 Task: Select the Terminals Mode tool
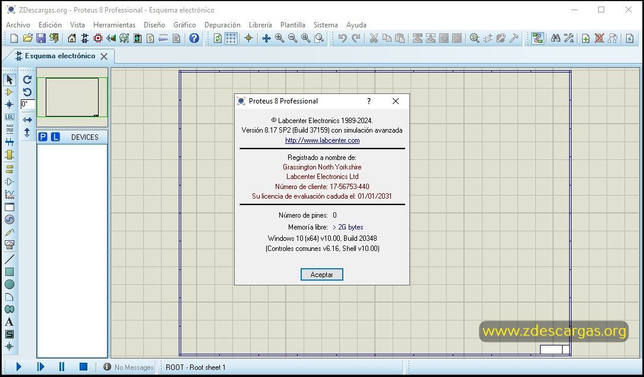[10, 169]
